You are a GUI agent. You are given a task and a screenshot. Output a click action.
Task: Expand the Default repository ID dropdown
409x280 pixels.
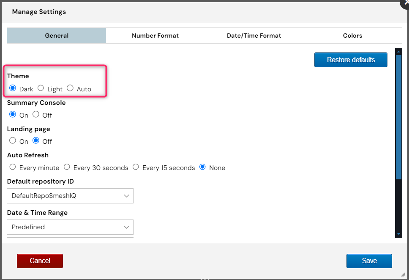(70, 196)
